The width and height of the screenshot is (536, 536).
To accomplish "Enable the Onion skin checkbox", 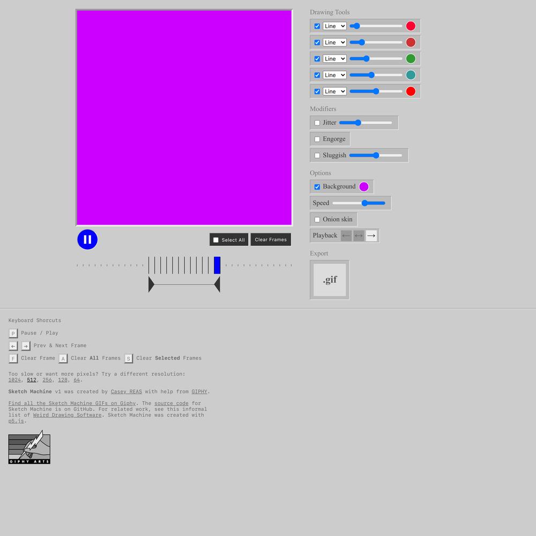I will [x=317, y=219].
